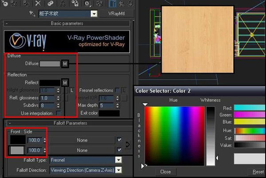Click the Max depth value field

tap(106, 105)
